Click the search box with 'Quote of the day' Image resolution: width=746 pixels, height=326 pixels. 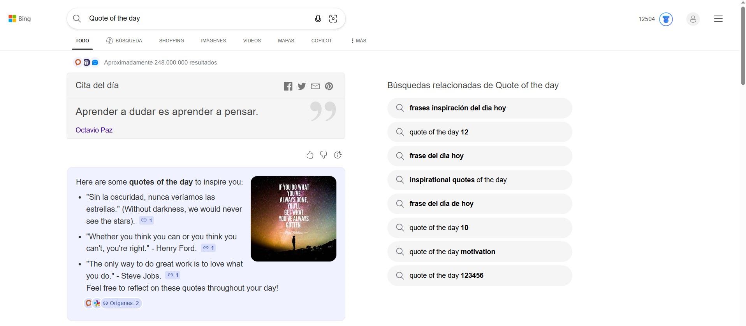pos(195,19)
